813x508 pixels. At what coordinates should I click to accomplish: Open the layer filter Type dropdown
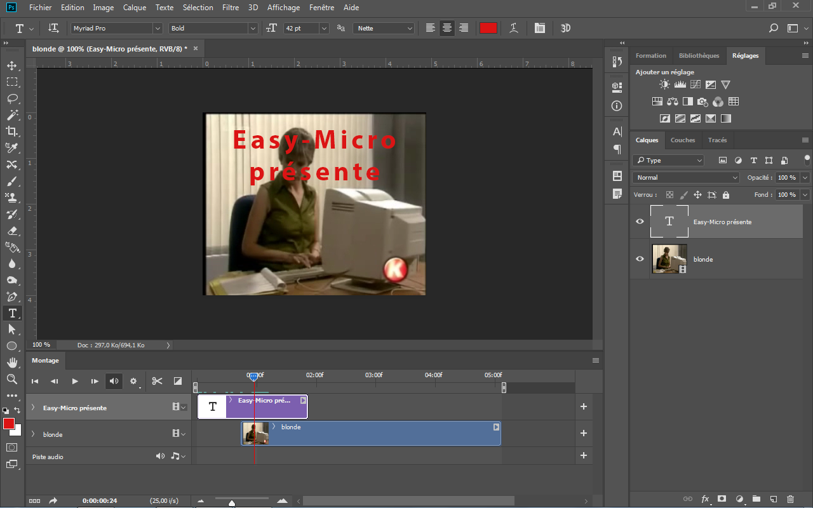tap(668, 161)
